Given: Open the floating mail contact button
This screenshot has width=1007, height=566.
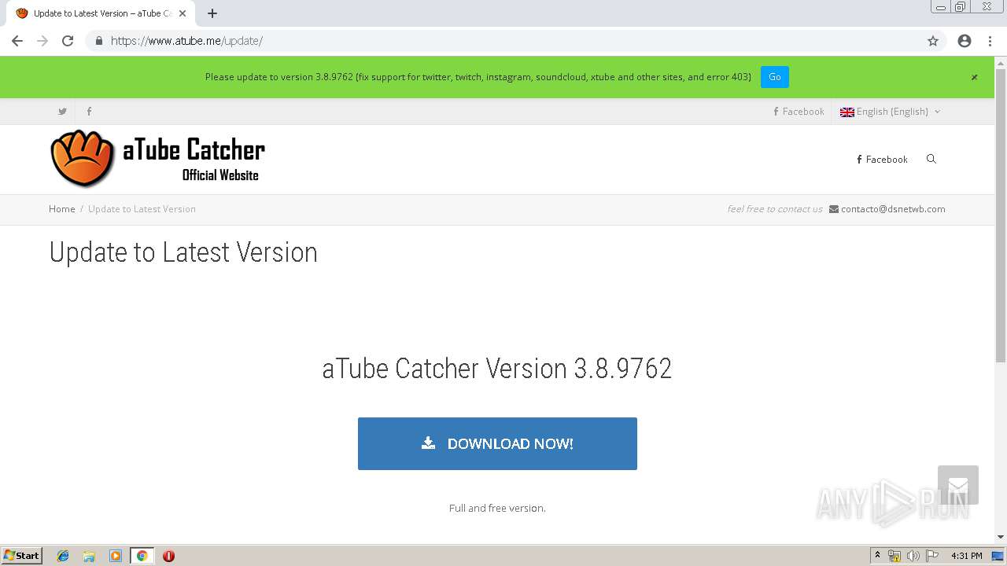Looking at the screenshot, I should click(x=958, y=485).
